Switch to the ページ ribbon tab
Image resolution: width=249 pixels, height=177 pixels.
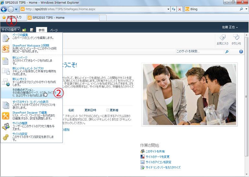(x=54, y=30)
